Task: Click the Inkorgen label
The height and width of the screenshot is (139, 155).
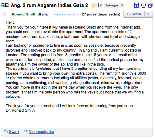Action: 112,5
